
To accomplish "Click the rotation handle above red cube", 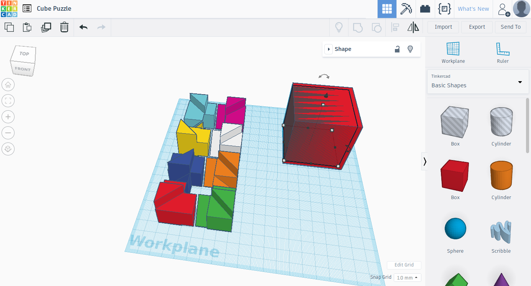I will click(x=324, y=77).
